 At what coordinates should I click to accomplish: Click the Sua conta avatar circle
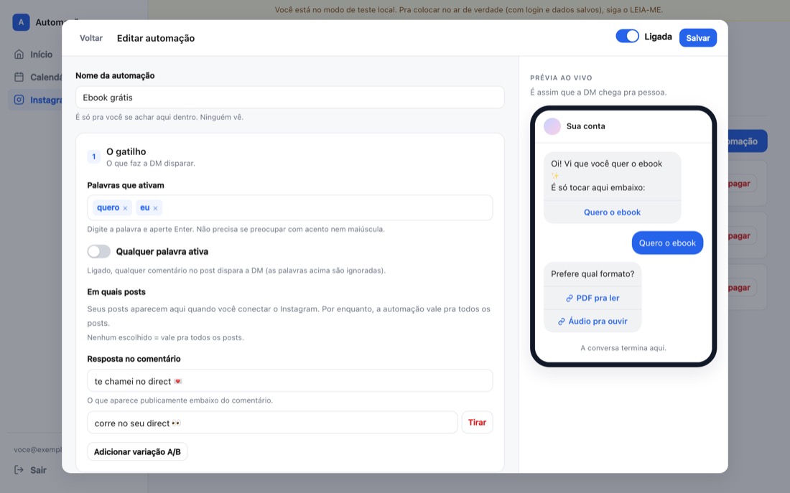(x=552, y=126)
